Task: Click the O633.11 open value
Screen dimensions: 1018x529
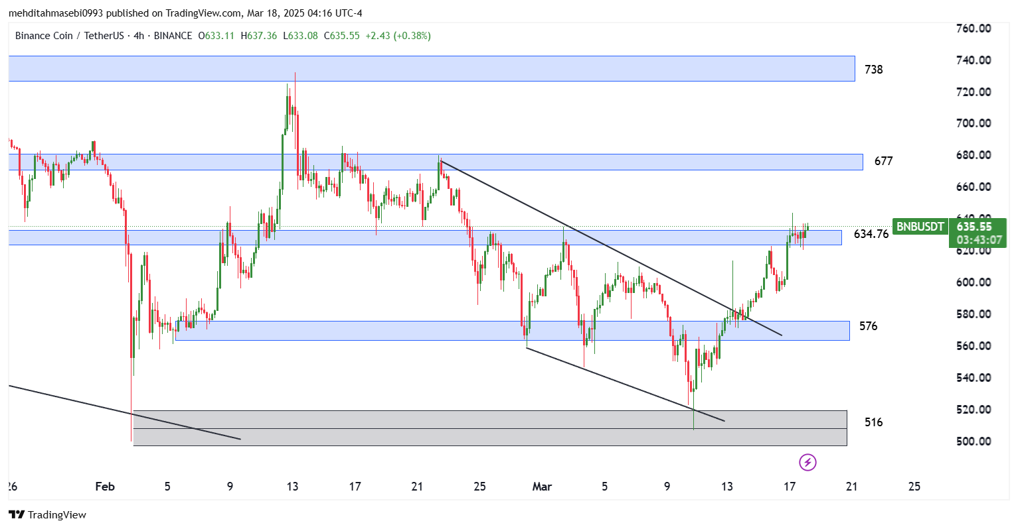Action: coord(216,36)
